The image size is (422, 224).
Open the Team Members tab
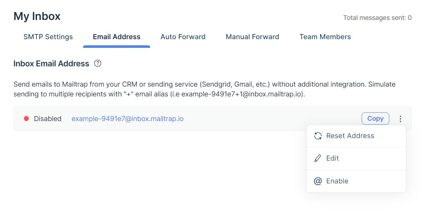(325, 37)
